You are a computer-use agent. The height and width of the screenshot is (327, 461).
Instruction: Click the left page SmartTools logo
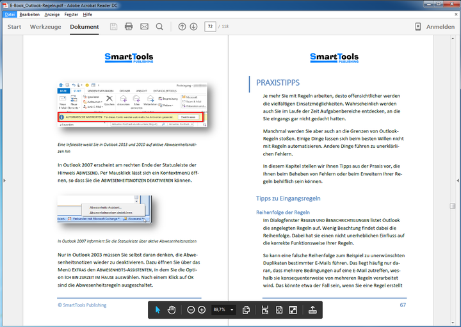tap(129, 58)
